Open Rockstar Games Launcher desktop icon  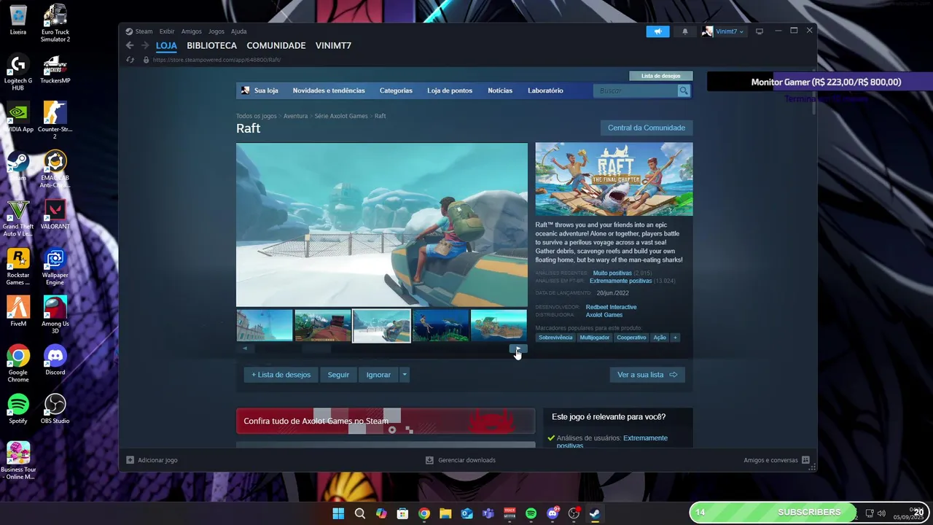pos(18,267)
